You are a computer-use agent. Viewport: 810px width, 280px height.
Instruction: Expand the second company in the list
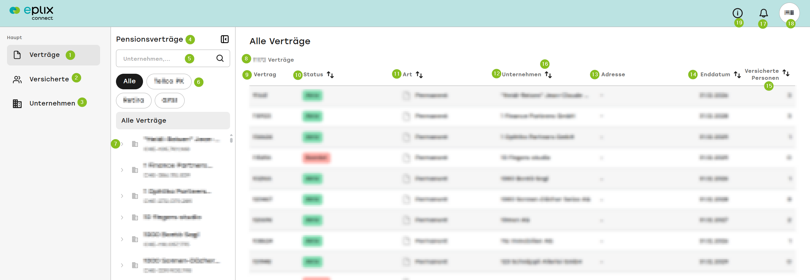coord(122,170)
